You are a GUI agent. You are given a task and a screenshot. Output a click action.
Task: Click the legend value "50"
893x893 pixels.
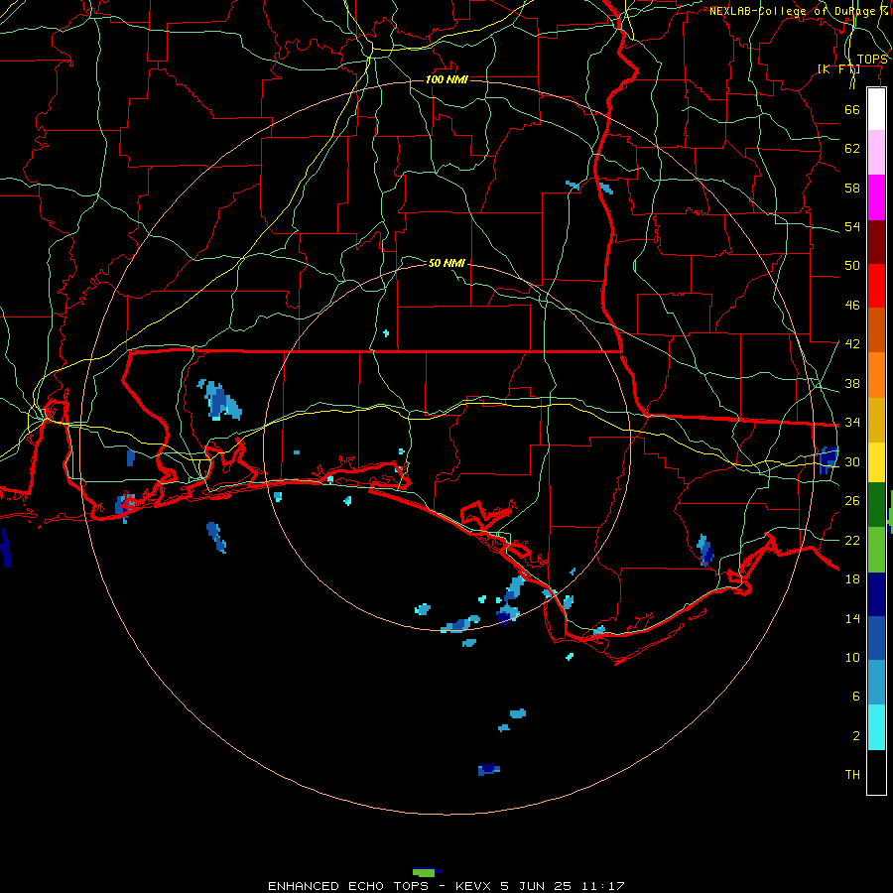852,265
